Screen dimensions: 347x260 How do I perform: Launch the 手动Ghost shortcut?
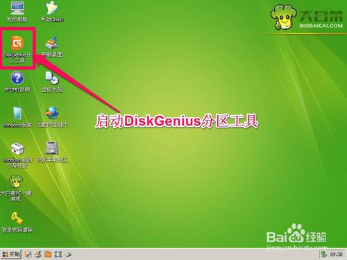click(x=52, y=12)
